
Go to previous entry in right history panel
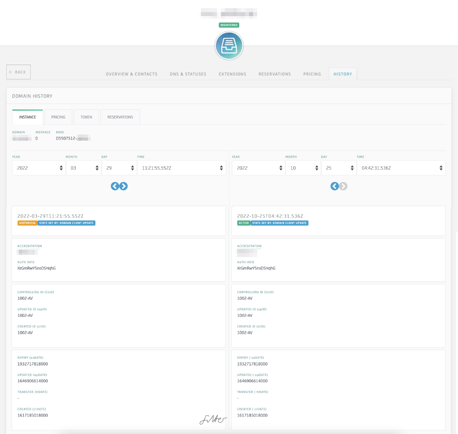(x=334, y=186)
